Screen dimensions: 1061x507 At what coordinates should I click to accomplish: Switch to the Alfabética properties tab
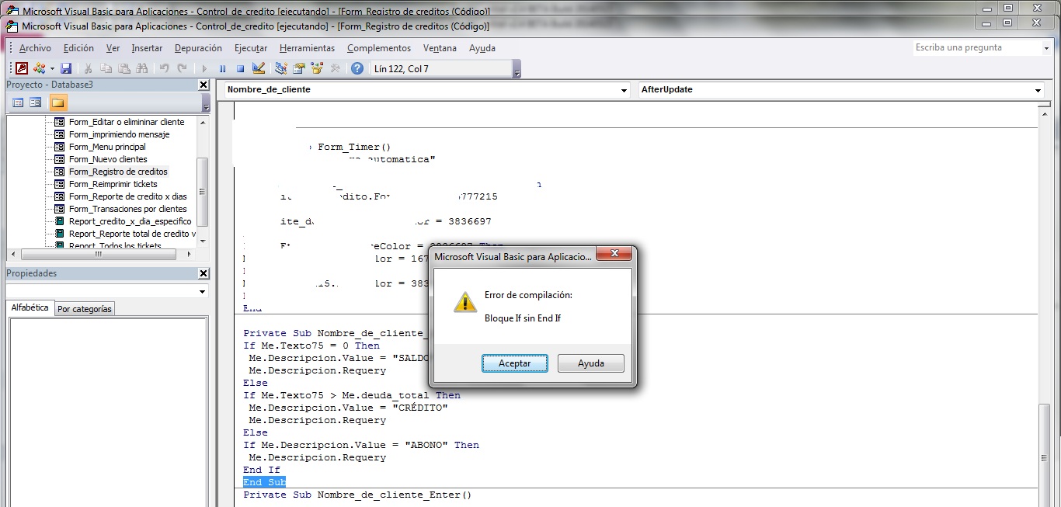coord(30,307)
